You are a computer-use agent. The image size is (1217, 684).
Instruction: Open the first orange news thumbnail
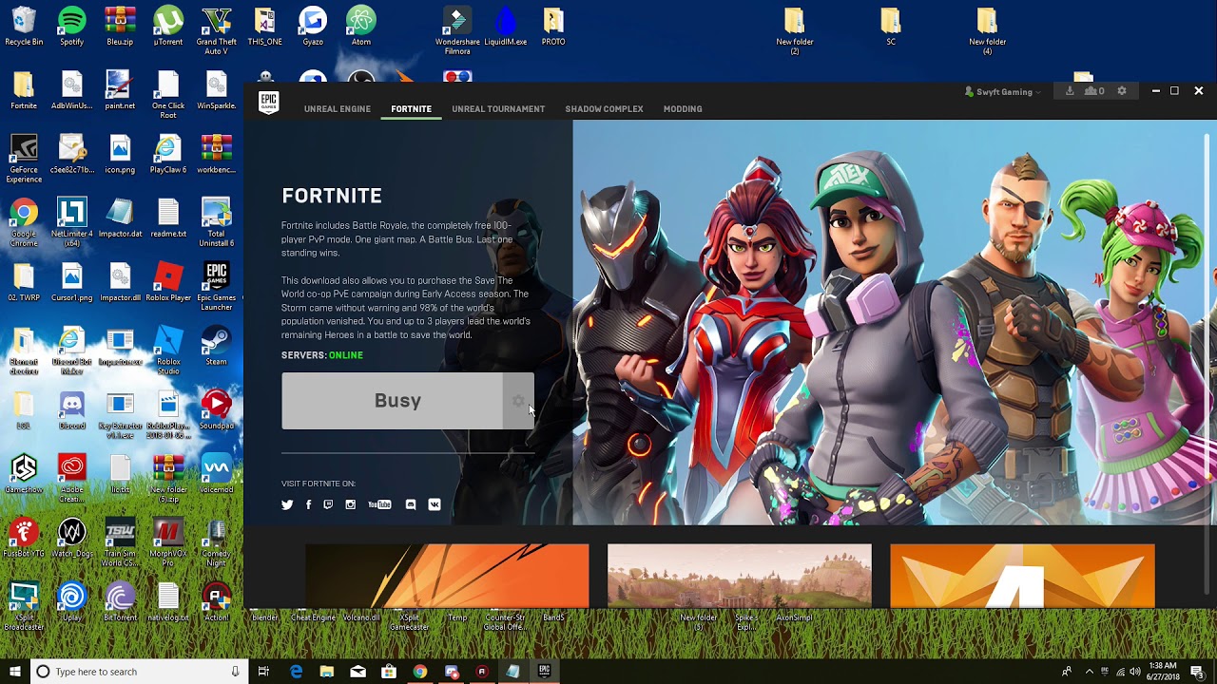click(447, 576)
